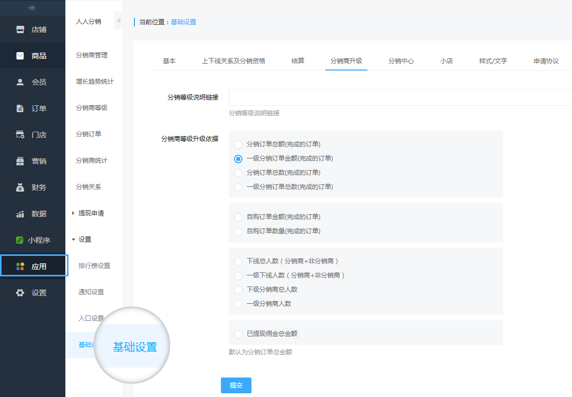
Task: Open the 商品 goods icon
Action: click(x=20, y=56)
